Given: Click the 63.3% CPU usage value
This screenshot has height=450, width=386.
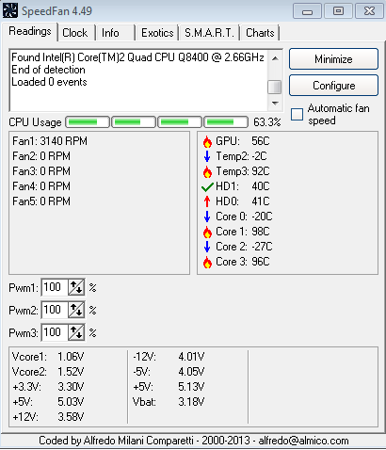Looking at the screenshot, I should (x=267, y=122).
